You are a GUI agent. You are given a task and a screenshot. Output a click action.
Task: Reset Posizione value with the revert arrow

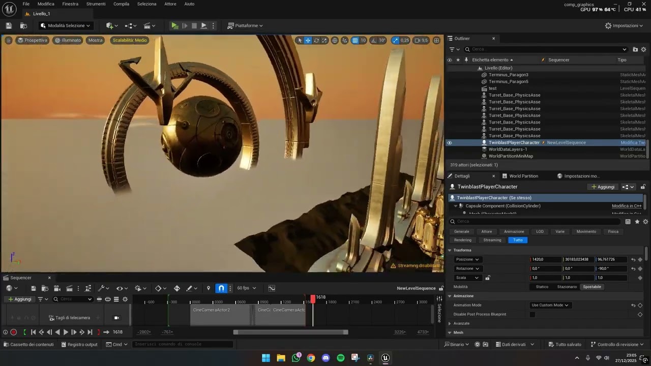(633, 259)
